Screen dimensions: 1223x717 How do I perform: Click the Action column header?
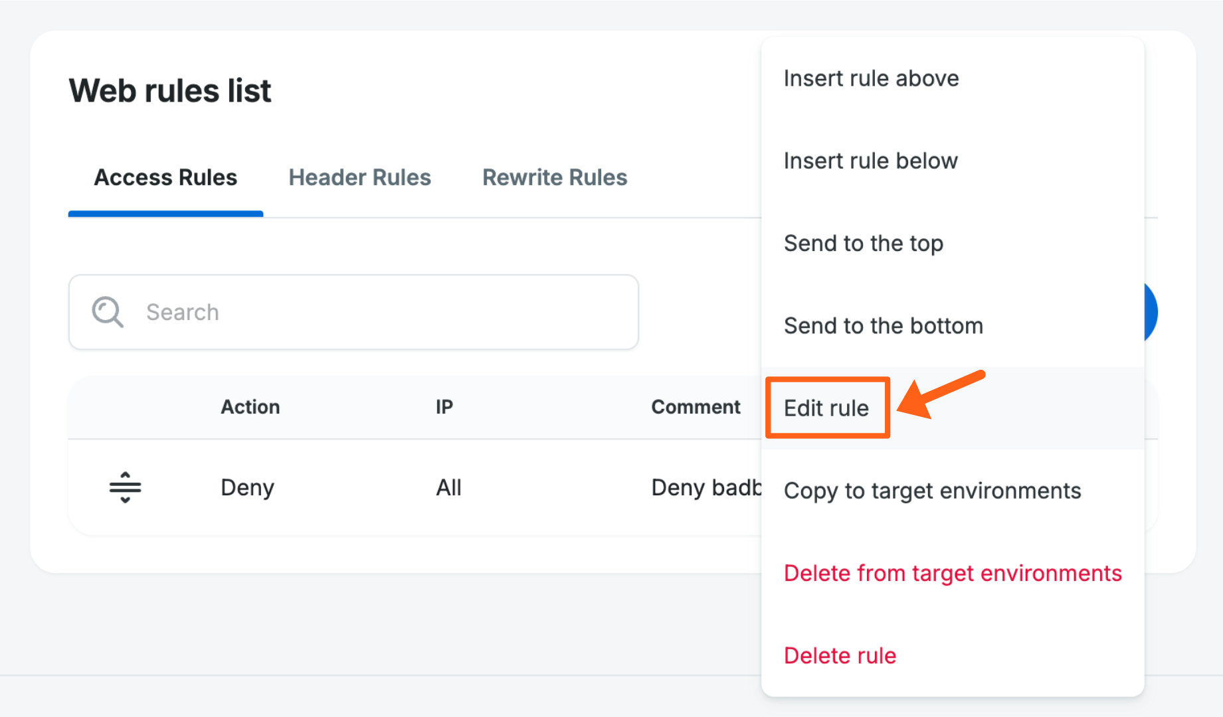tap(250, 407)
